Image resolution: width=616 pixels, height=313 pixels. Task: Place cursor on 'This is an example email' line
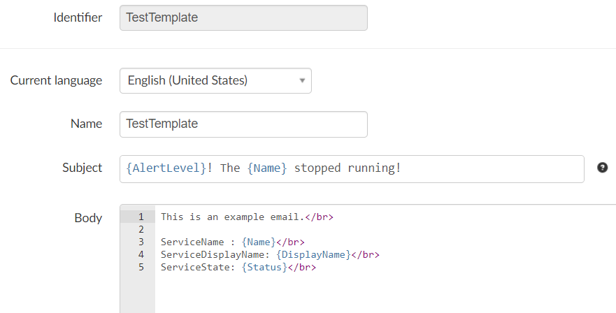point(232,217)
